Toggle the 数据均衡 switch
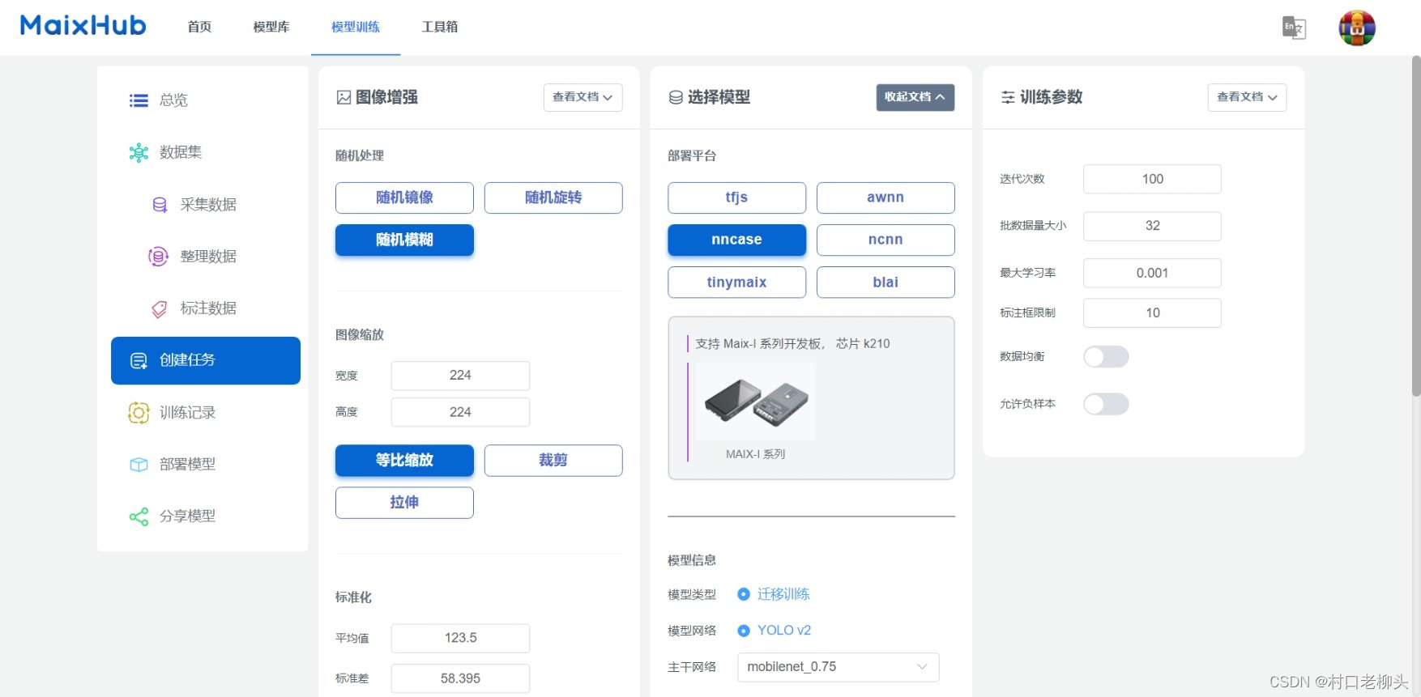 click(x=1106, y=357)
